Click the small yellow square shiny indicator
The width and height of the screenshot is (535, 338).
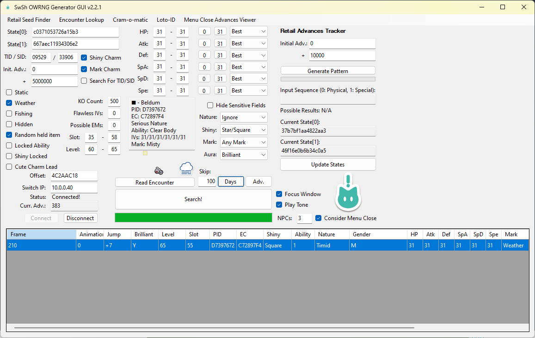(x=145, y=153)
